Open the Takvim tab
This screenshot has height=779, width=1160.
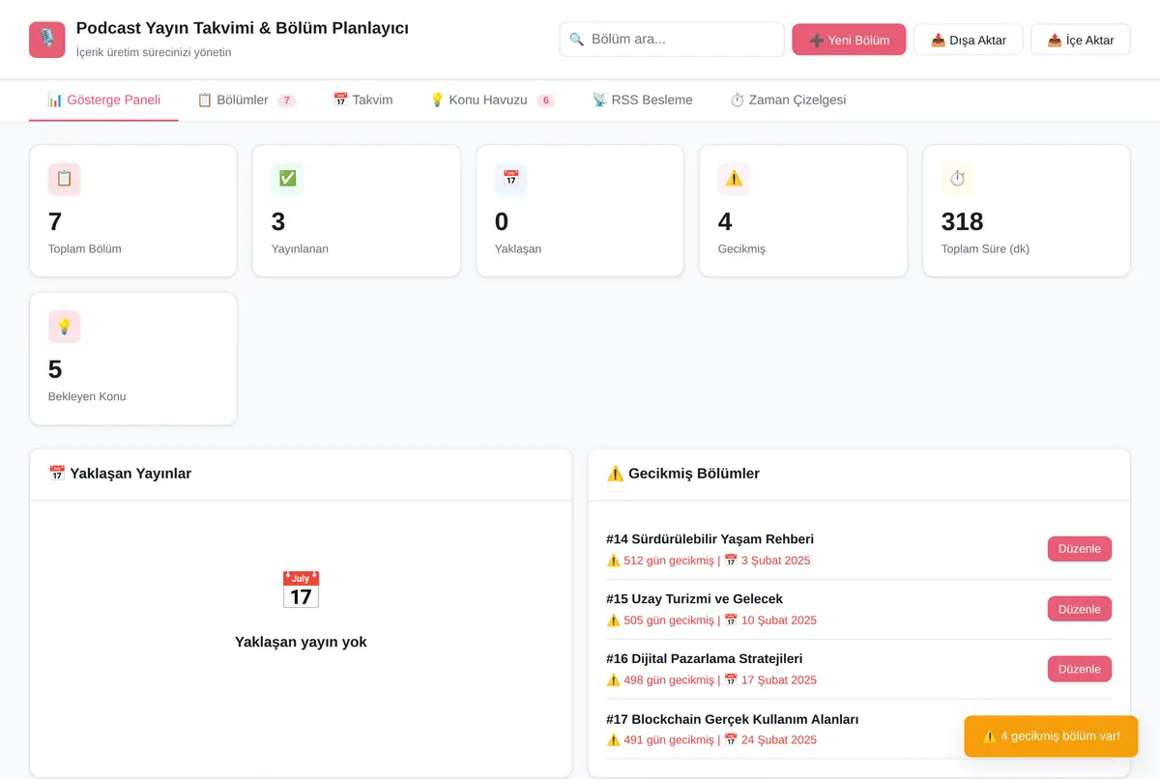pyautogui.click(x=362, y=100)
